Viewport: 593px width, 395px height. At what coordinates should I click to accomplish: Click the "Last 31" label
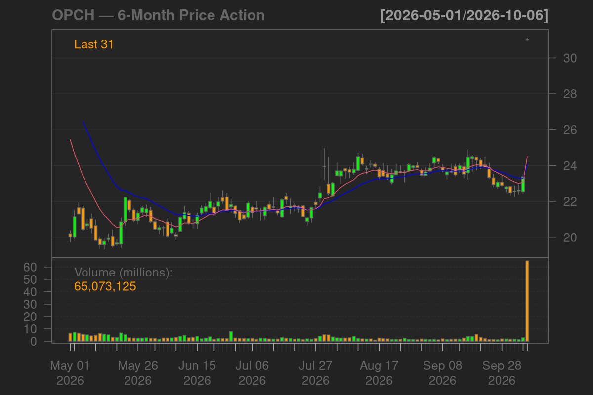point(94,44)
